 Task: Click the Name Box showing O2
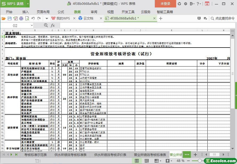15,26
